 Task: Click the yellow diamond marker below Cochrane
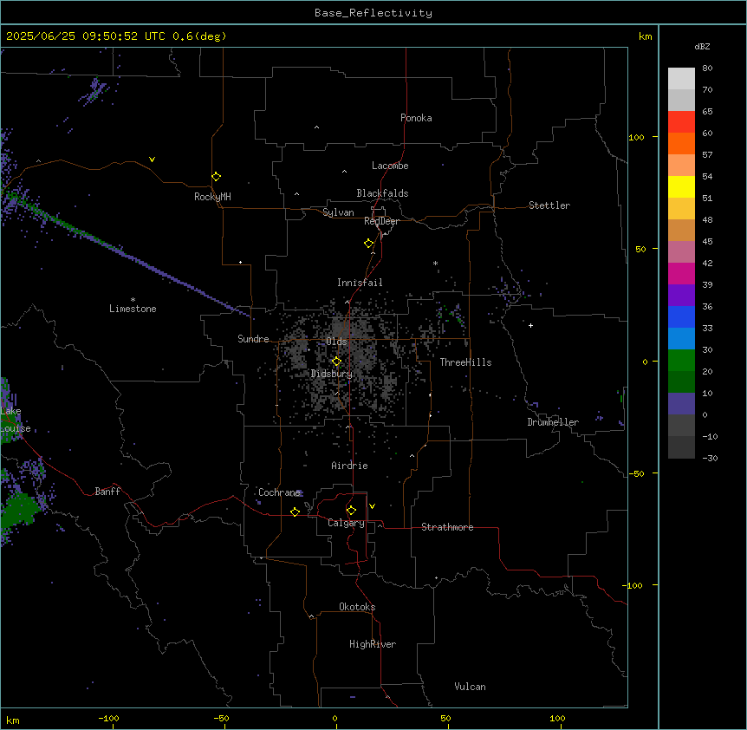click(x=295, y=512)
